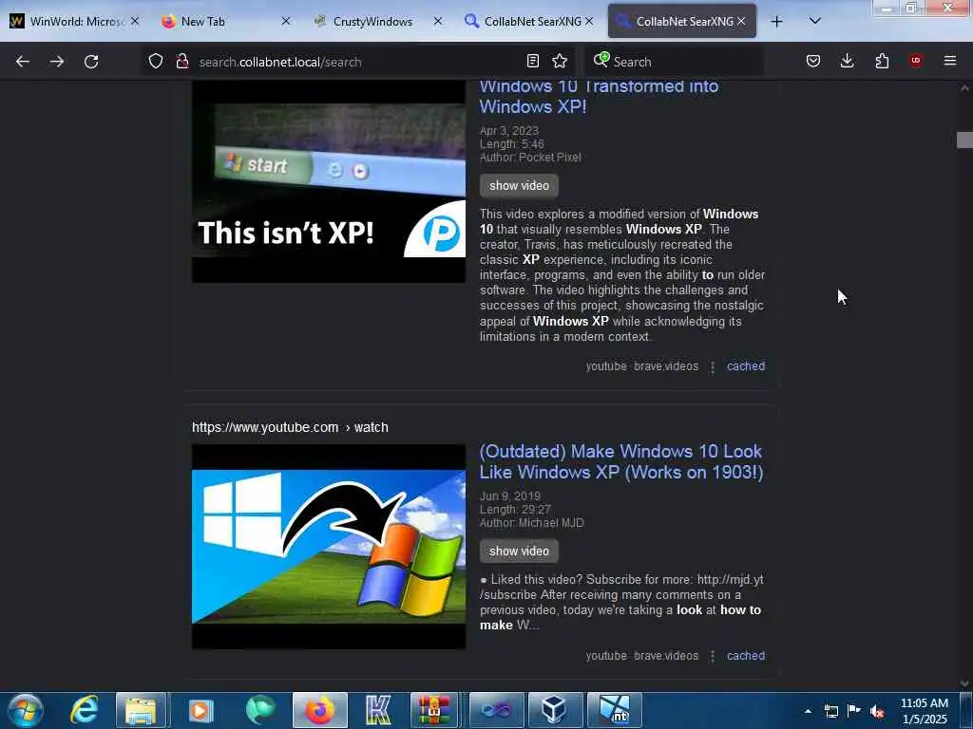The image size is (973, 729).
Task: Launch Internet Explorer from the taskbar
Action: click(85, 710)
